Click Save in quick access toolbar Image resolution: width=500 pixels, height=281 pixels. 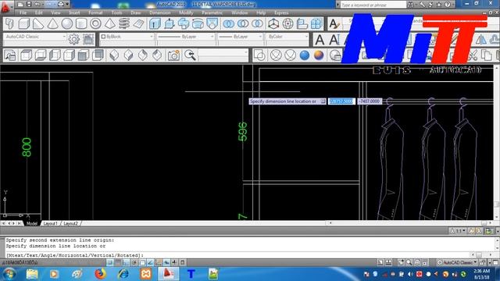29,4
